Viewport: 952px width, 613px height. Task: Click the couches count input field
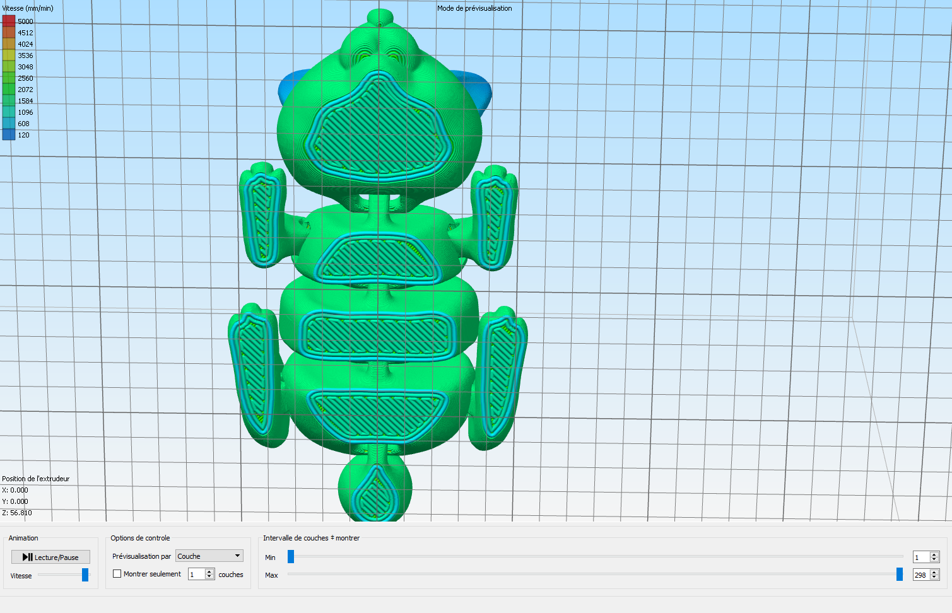pos(196,574)
